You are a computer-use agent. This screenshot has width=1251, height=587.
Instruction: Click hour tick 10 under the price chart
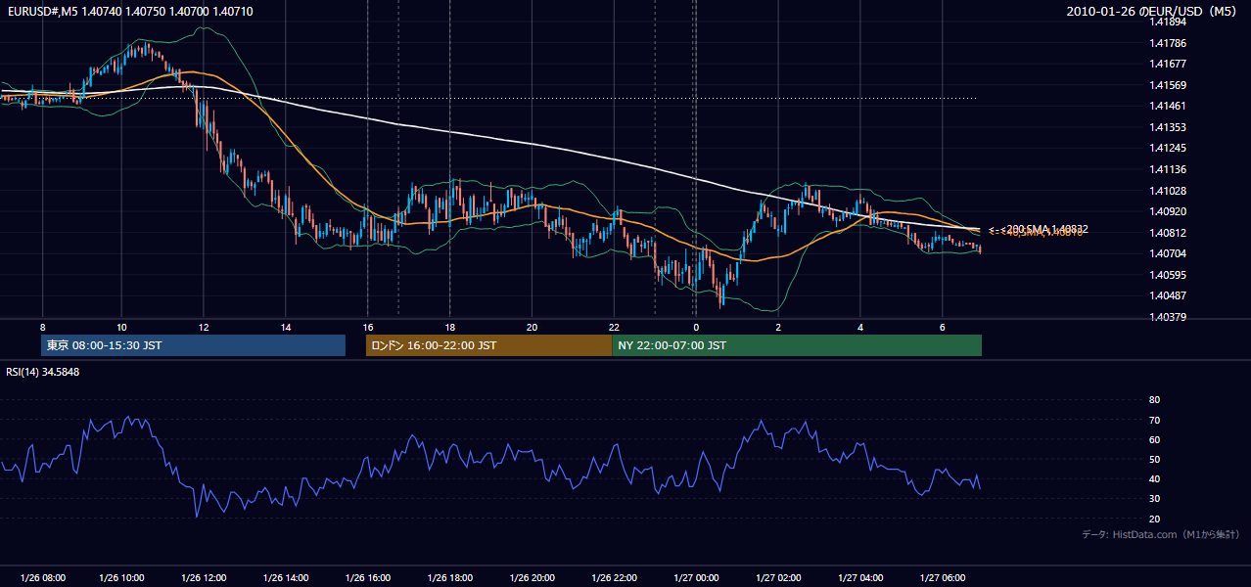121,327
